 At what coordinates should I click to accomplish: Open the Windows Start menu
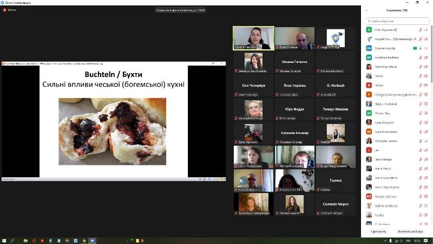(4, 241)
